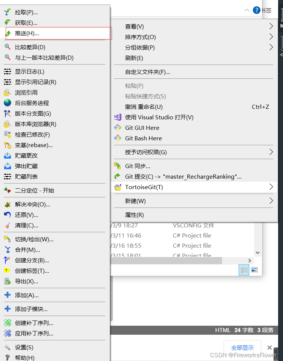Click the Bisect start (二分定位) icon
283x361 pixels.
[8, 190]
